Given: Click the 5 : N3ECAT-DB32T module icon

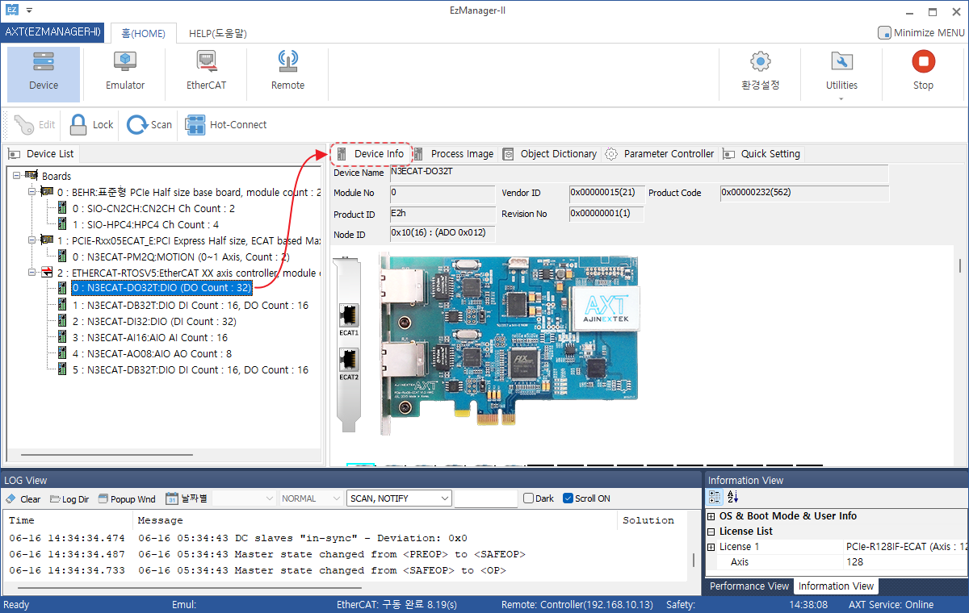Looking at the screenshot, I should click(63, 369).
